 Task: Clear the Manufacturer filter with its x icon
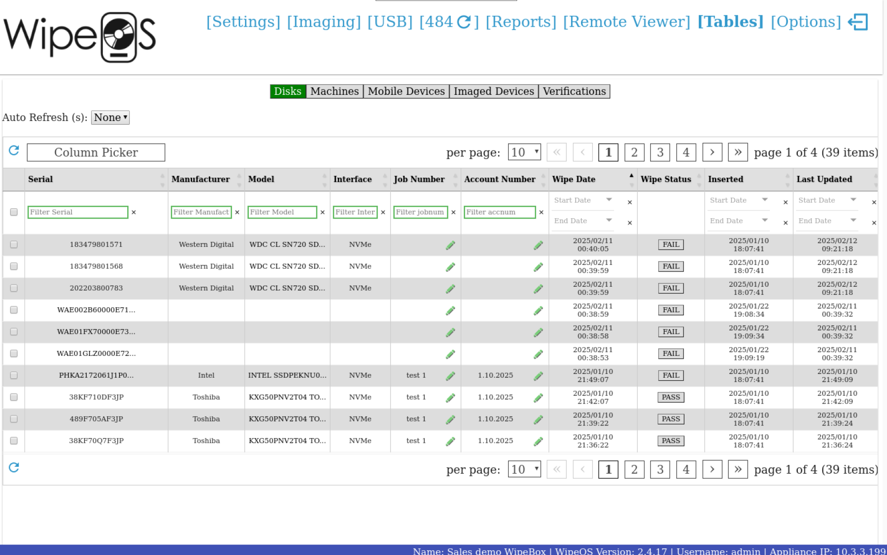pos(237,212)
